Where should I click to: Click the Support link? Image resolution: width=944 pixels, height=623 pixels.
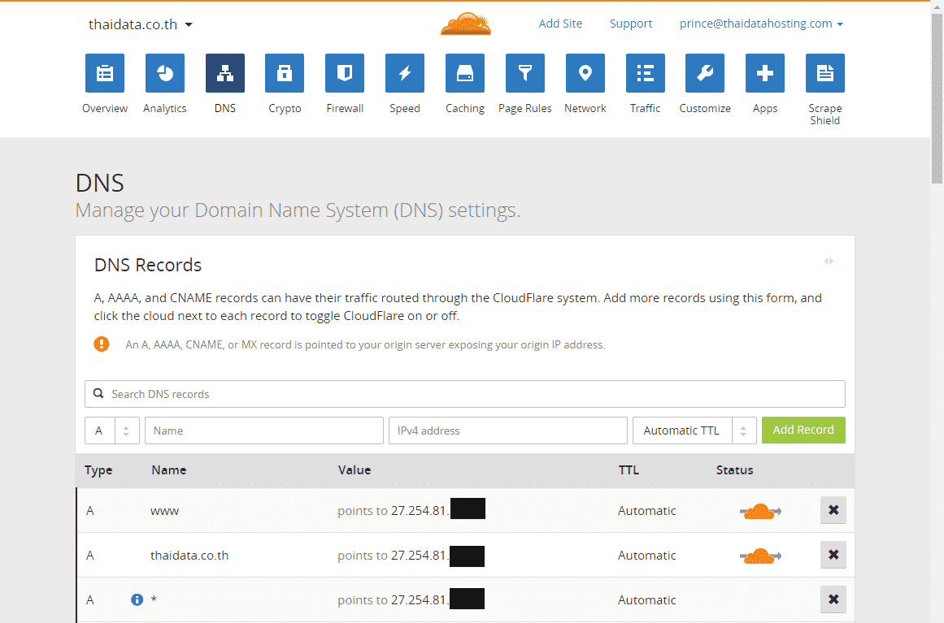point(630,24)
